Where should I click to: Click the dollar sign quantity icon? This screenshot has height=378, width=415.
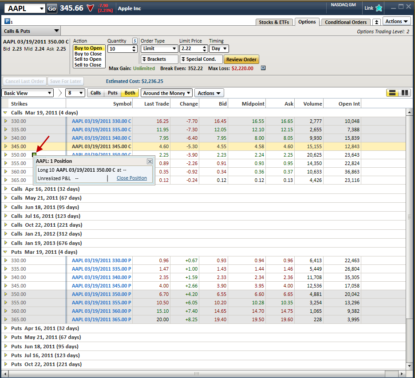pyautogui.click(x=135, y=41)
